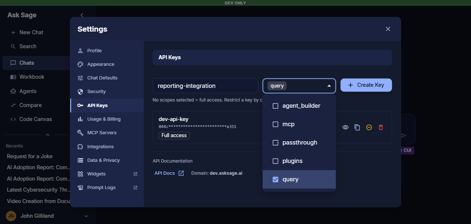This screenshot has width=471, height=224.
Task: Open the Profile settings tab
Action: tap(107, 51)
